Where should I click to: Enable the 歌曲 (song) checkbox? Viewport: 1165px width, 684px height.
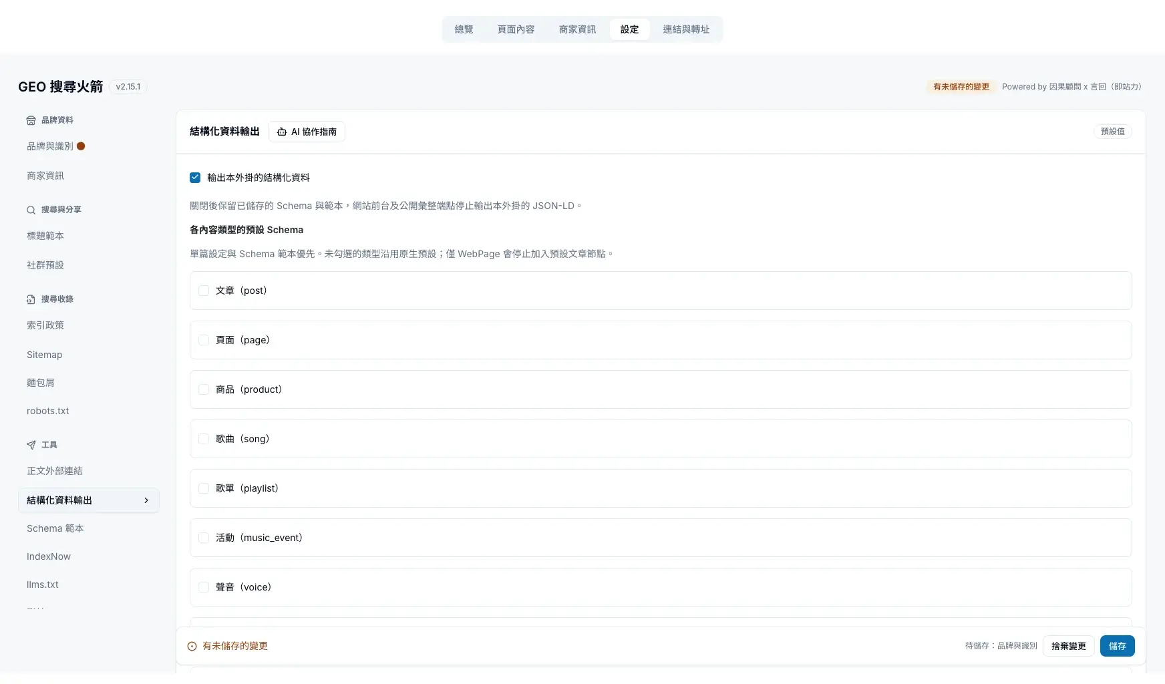tap(204, 439)
